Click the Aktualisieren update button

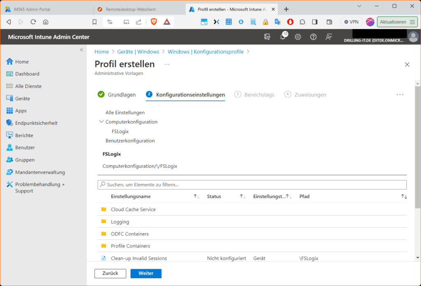[x=397, y=22]
